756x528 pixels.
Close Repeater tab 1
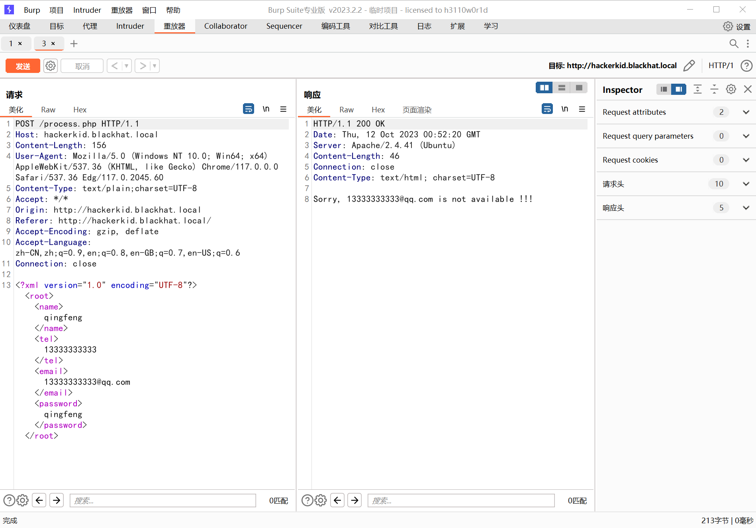(x=20, y=43)
